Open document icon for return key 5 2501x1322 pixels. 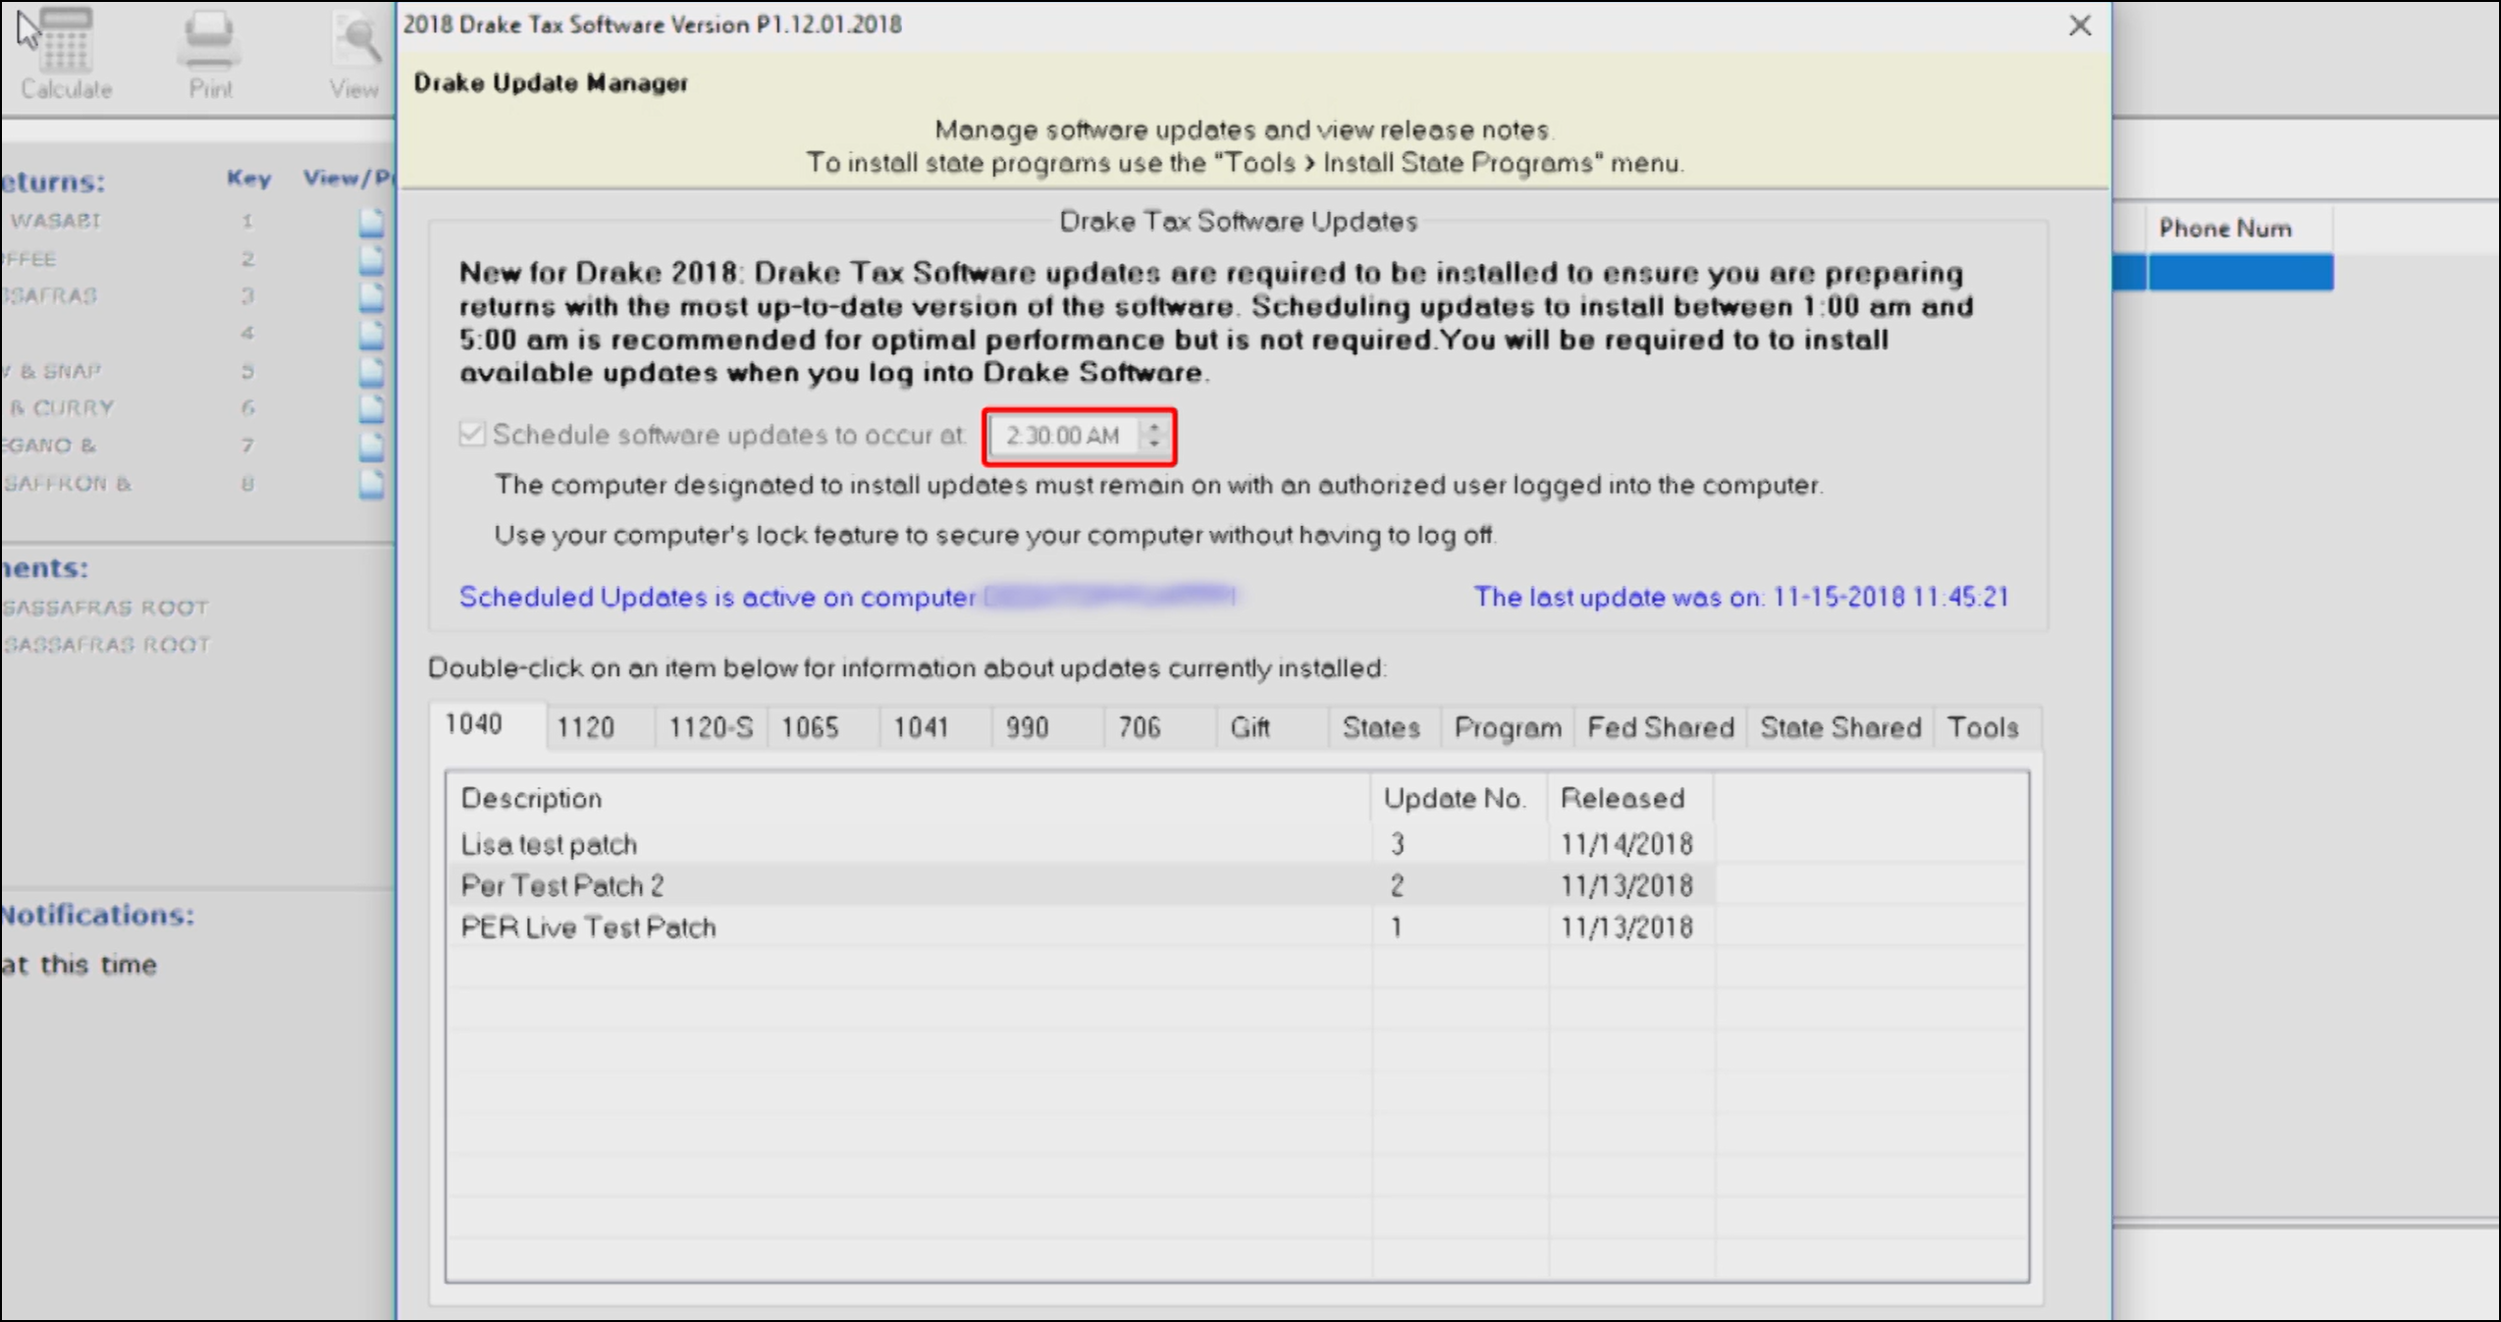point(371,371)
